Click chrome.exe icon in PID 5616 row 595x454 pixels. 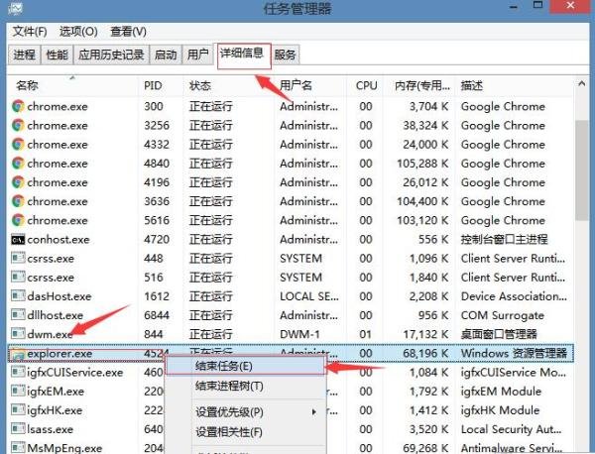18,220
